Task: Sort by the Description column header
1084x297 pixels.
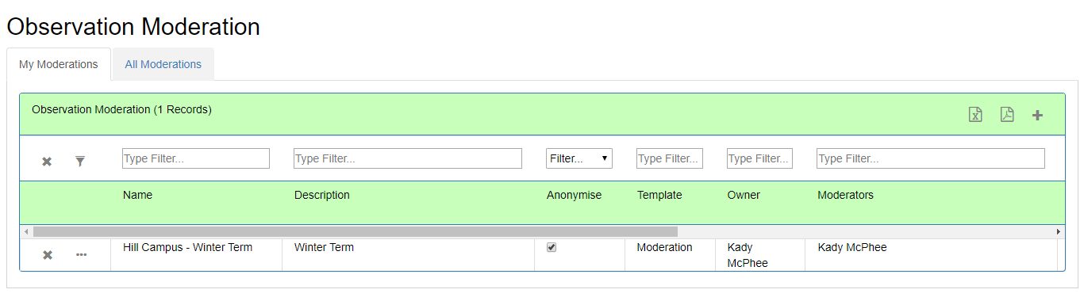Action: click(322, 195)
